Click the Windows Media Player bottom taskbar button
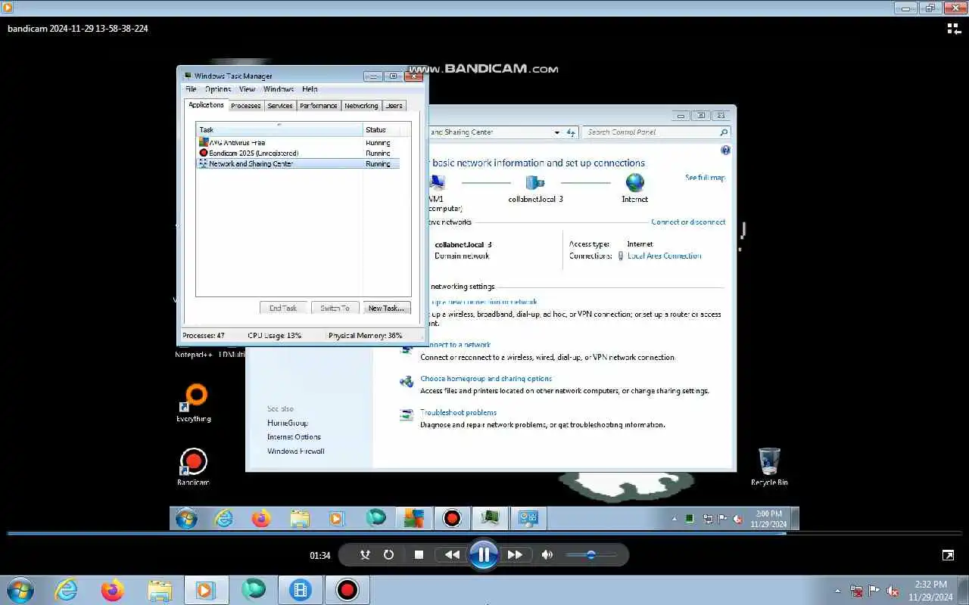This screenshot has height=605, width=969. tap(206, 590)
